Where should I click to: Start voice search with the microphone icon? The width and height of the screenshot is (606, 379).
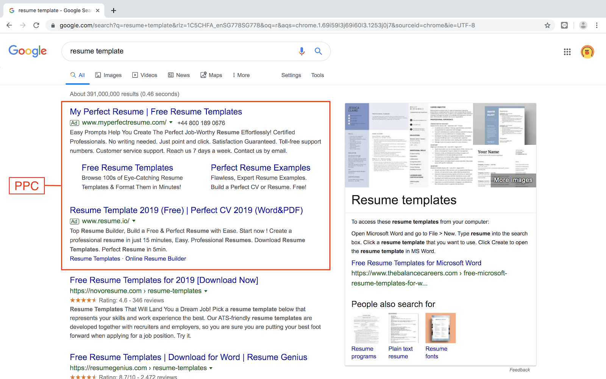(x=301, y=51)
